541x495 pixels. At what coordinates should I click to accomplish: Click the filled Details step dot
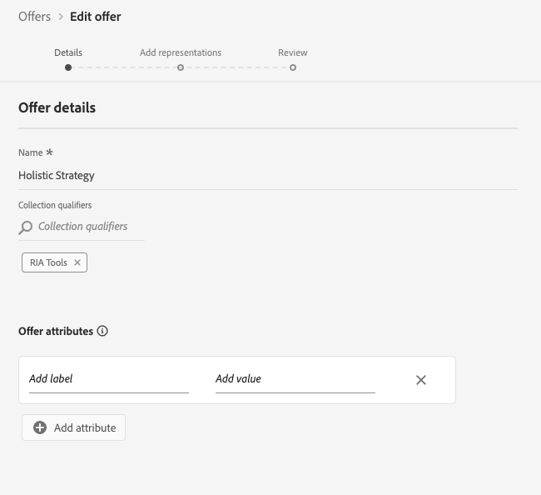[68, 67]
